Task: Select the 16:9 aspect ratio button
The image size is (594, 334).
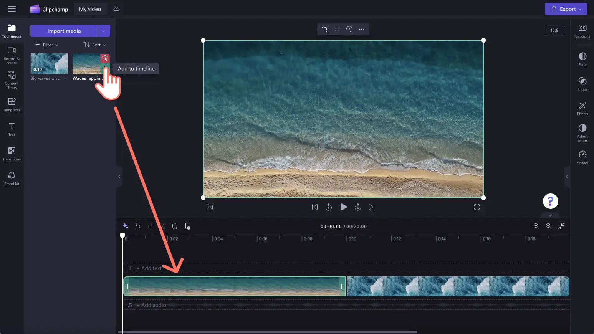Action: [x=554, y=30]
